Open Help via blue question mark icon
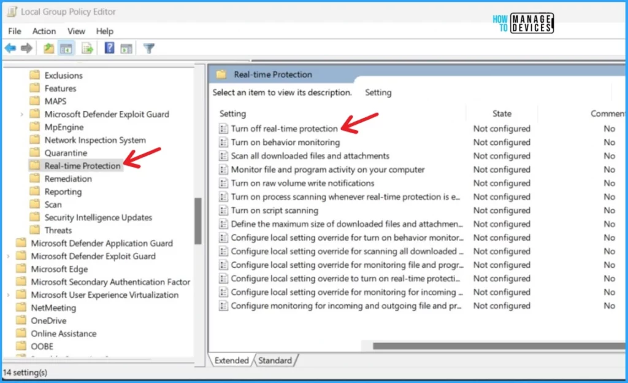 tap(109, 48)
